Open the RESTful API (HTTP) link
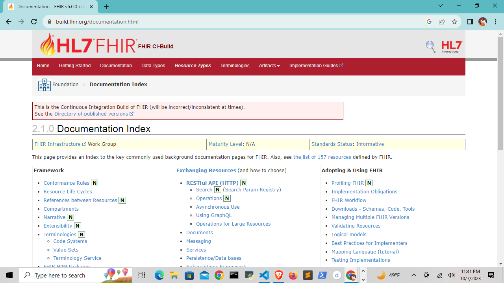Viewport: 504px width, 283px height. (212, 183)
